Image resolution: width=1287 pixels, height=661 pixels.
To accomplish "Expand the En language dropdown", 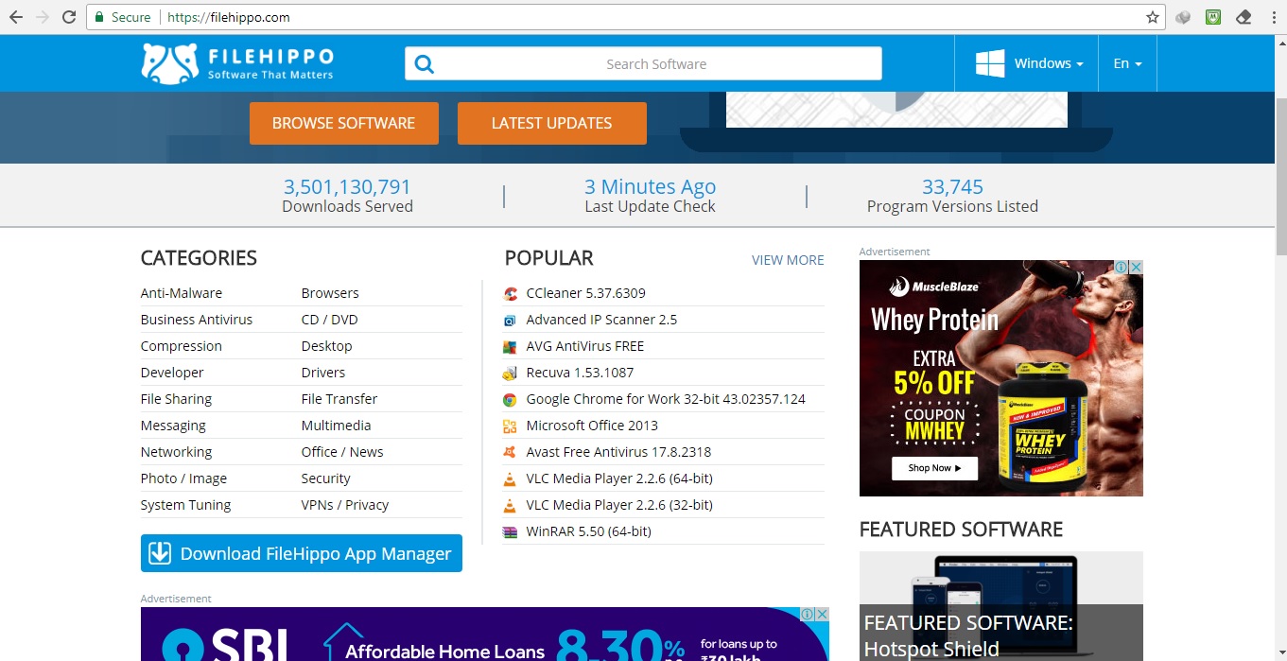I will [x=1127, y=63].
